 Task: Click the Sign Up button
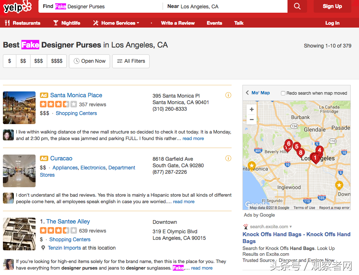(x=333, y=6)
